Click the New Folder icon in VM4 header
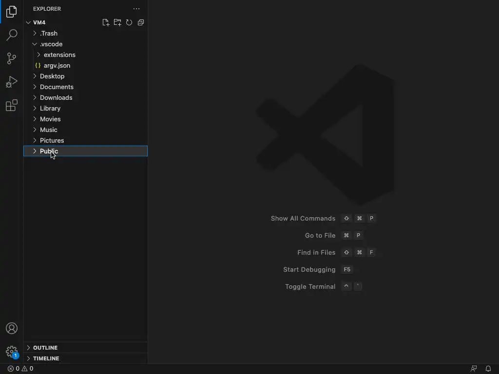 [x=117, y=22]
